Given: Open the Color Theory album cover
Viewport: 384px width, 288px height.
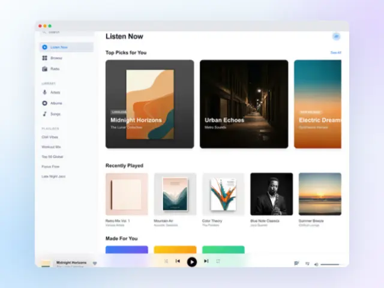Looking at the screenshot, I should 223,194.
